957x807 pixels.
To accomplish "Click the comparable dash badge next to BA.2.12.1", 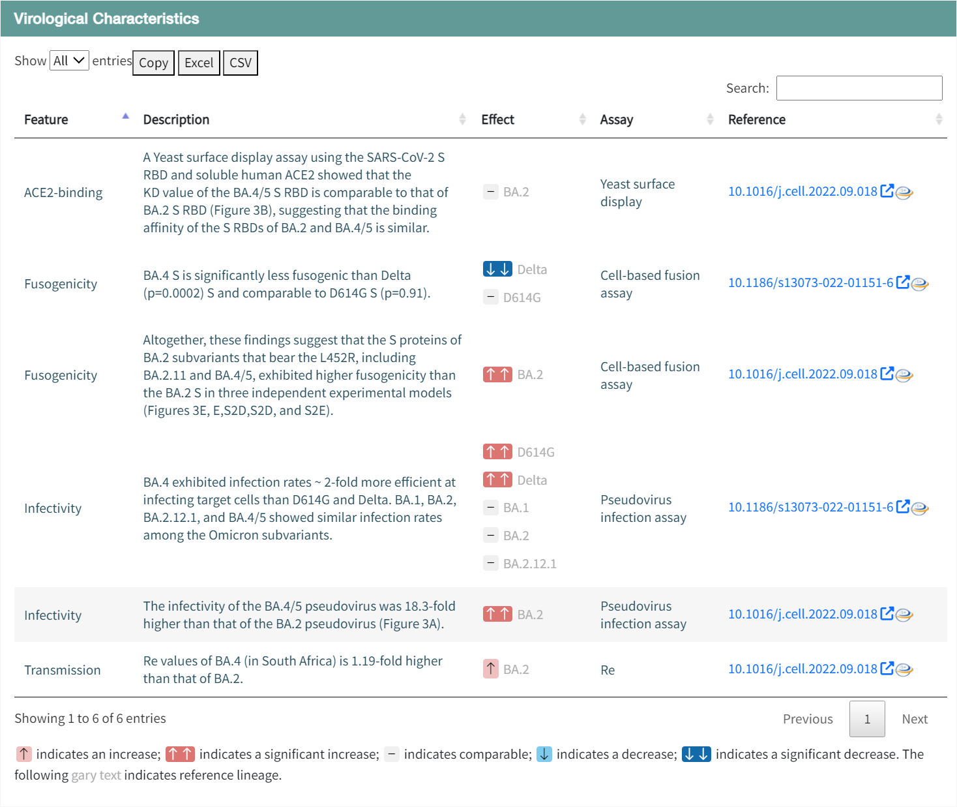I will click(491, 562).
